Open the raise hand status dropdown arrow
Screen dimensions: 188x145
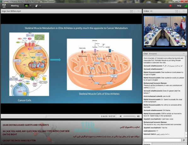(x=40, y=6)
